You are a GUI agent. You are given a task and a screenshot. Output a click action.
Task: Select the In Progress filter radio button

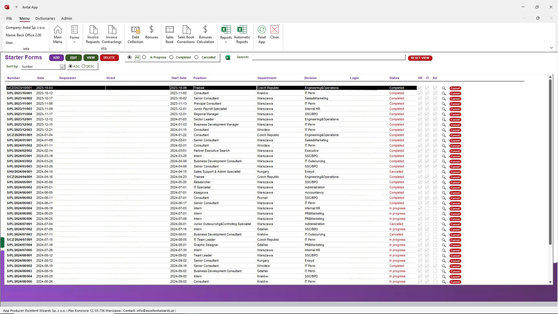[x=144, y=57]
